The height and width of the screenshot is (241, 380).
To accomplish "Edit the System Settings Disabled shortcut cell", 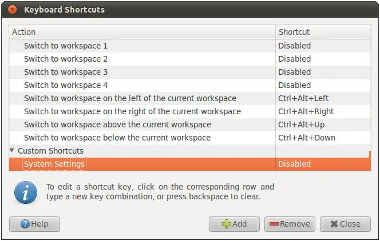I will click(295, 164).
